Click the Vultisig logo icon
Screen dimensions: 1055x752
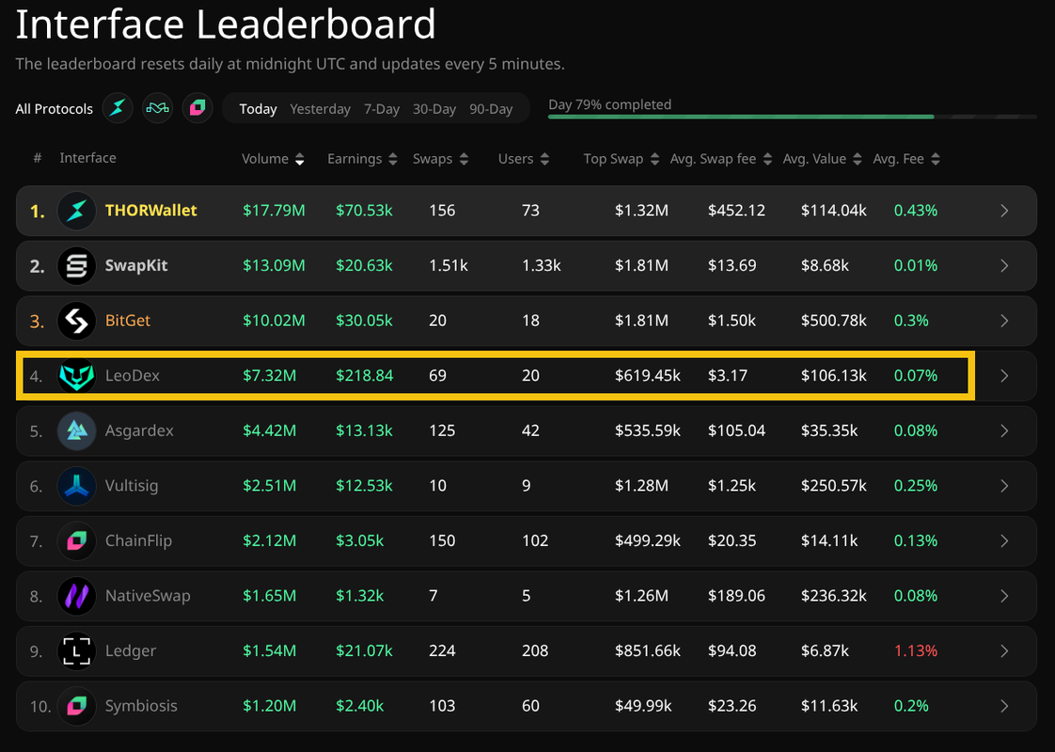pos(76,486)
